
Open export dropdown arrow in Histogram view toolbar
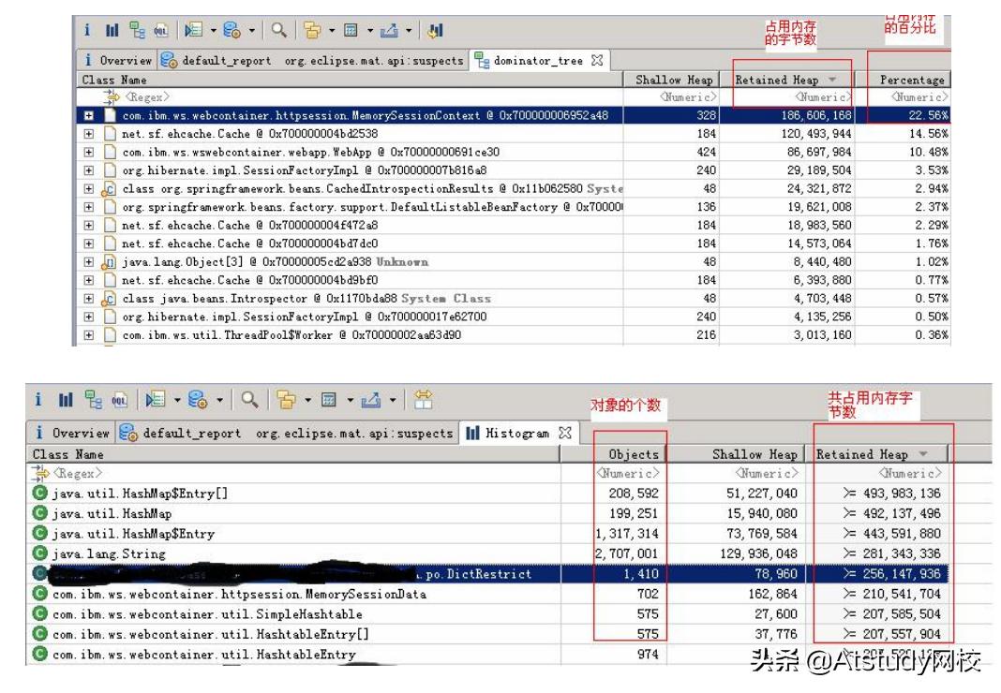395,401
